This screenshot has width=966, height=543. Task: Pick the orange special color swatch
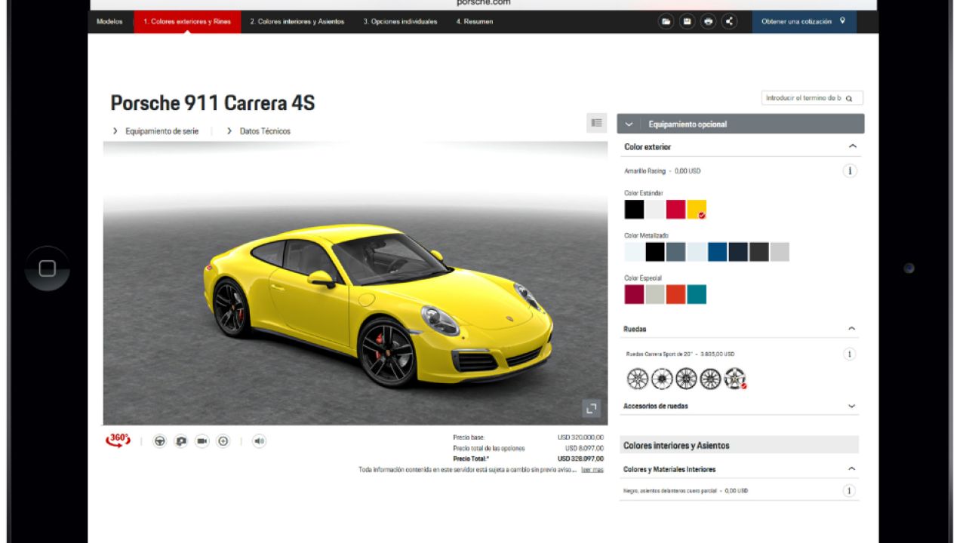point(675,294)
